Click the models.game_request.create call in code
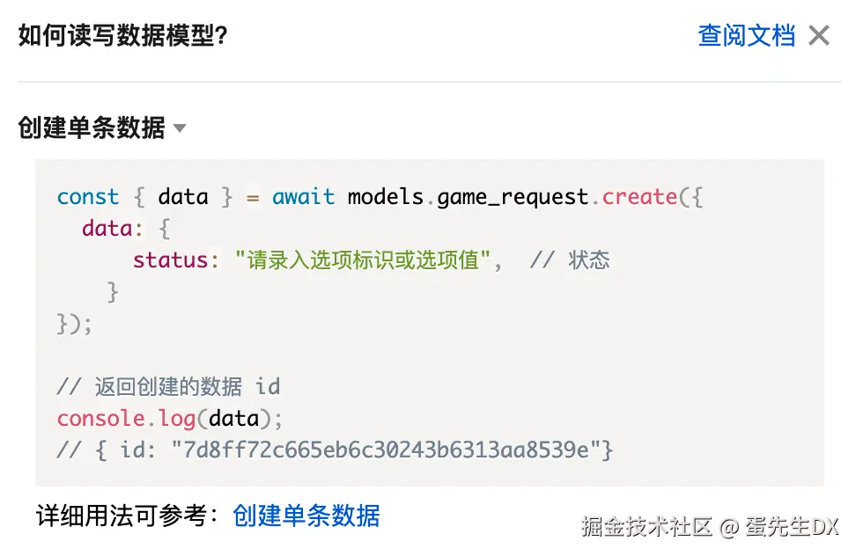Screen dimensions: 856x556 (x=513, y=196)
